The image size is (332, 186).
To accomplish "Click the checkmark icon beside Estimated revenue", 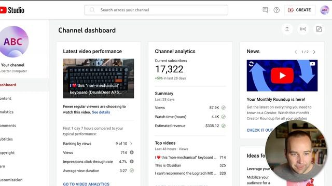I will click(x=224, y=126).
